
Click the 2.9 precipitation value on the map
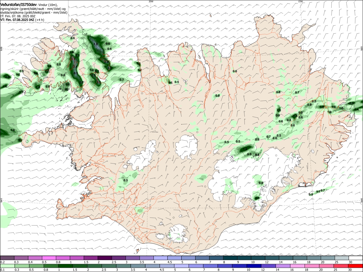(106, 61)
